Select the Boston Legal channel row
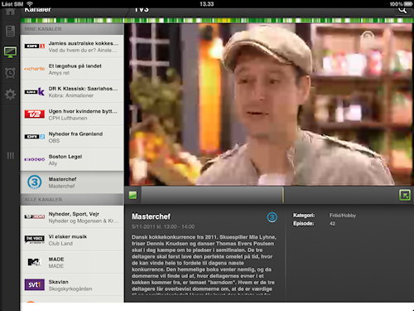The width and height of the screenshot is (414, 311). (x=72, y=160)
